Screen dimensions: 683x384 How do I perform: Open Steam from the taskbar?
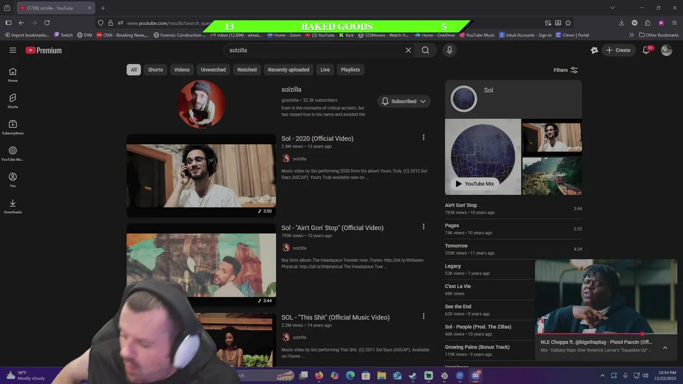(412, 375)
